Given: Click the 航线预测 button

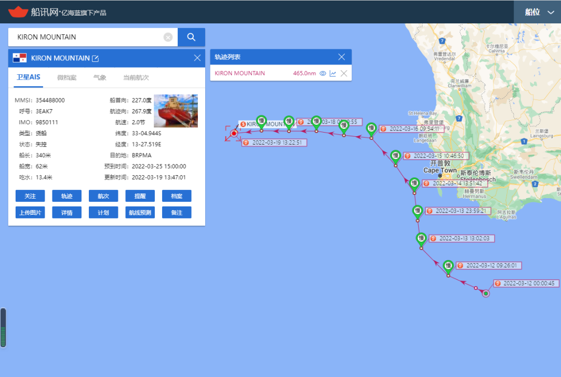Looking at the screenshot, I should tap(140, 212).
